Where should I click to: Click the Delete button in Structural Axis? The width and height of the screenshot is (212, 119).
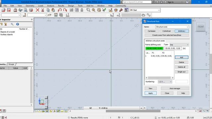click(x=182, y=62)
